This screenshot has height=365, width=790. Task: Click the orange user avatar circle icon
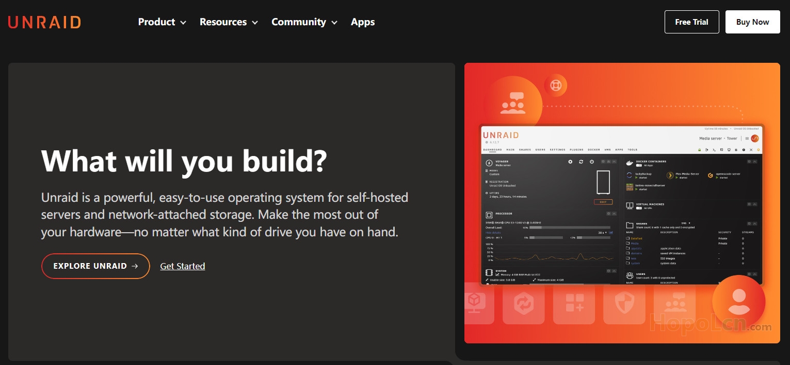(739, 302)
